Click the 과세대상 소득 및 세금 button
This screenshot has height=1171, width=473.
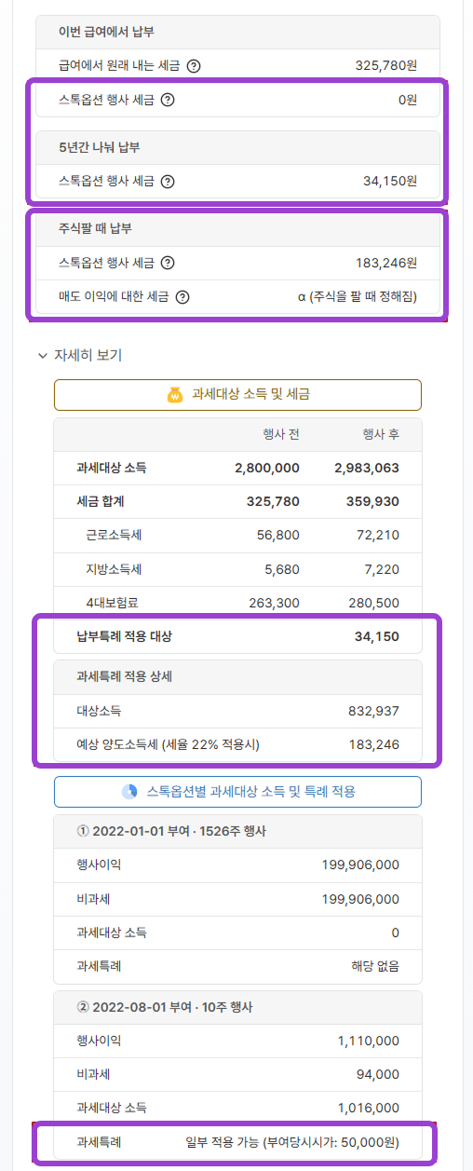237,395
